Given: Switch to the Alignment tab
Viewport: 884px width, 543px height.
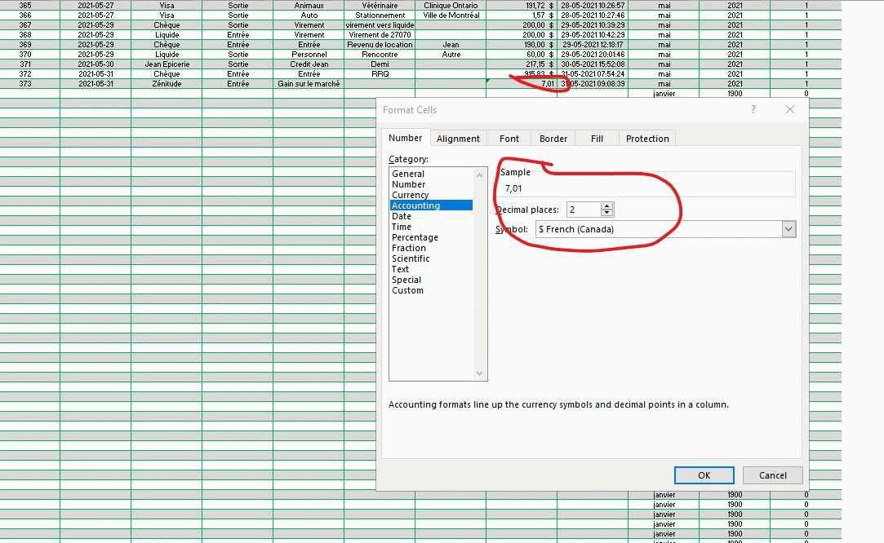Looking at the screenshot, I should pos(458,139).
